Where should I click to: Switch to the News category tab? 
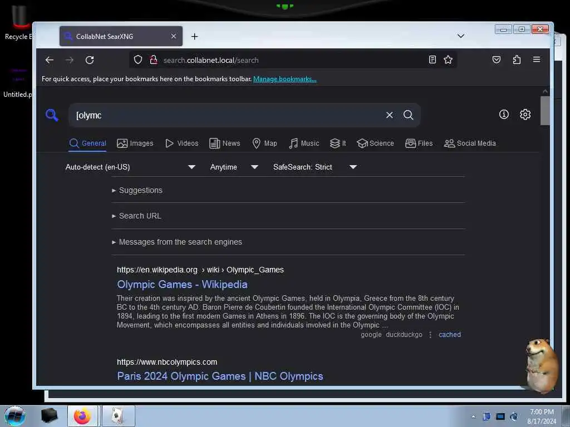point(225,143)
